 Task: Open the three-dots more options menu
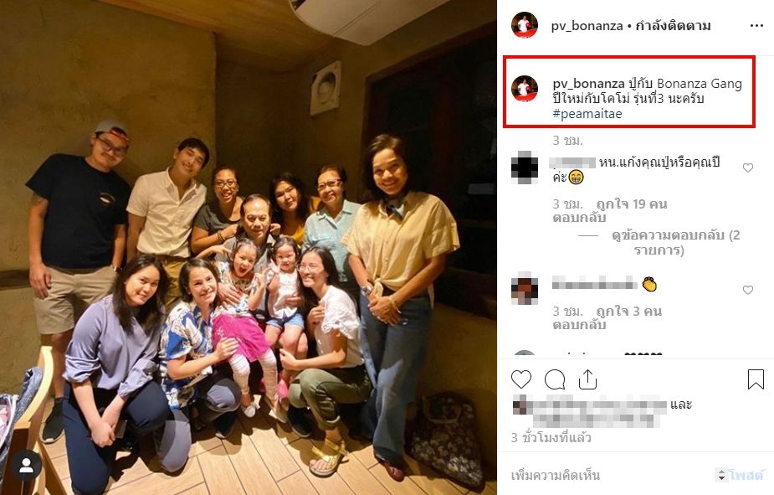pyautogui.click(x=756, y=26)
